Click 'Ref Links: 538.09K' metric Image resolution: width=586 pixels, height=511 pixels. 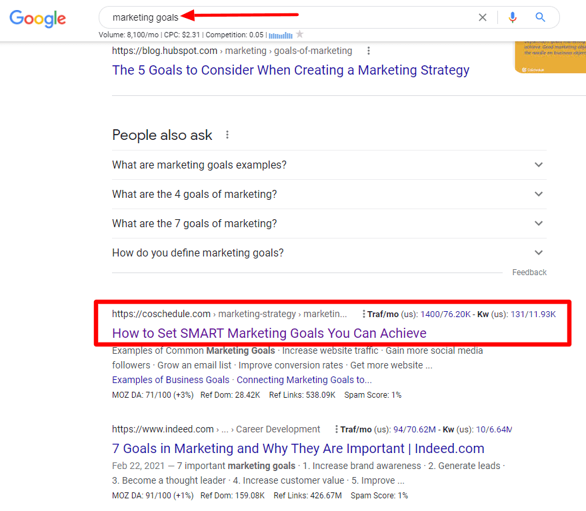click(303, 395)
